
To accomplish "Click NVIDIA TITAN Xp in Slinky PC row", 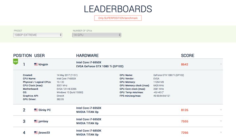I will 87,112.
